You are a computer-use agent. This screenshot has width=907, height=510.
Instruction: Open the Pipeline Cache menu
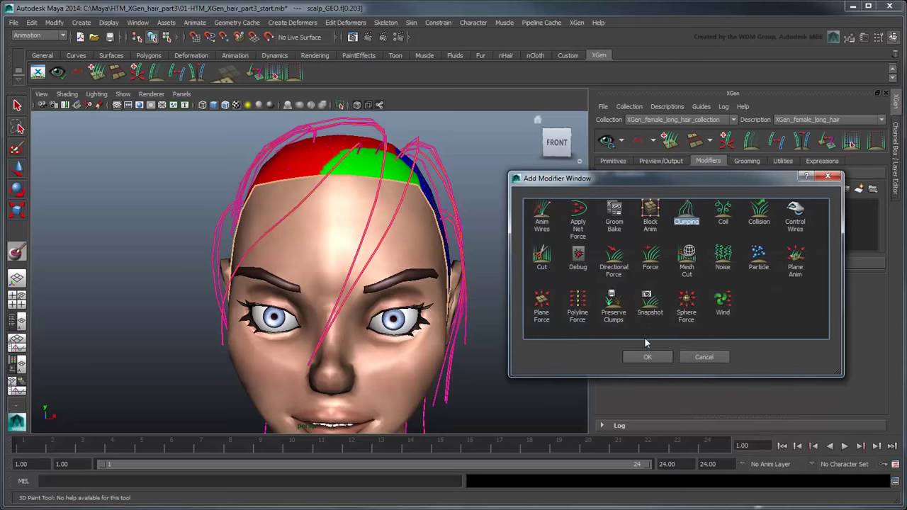click(x=541, y=23)
